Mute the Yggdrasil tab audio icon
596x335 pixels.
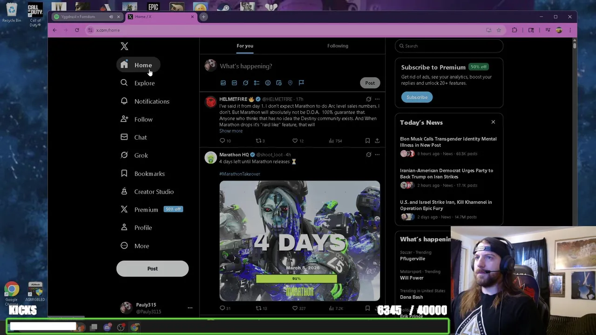[x=111, y=17]
